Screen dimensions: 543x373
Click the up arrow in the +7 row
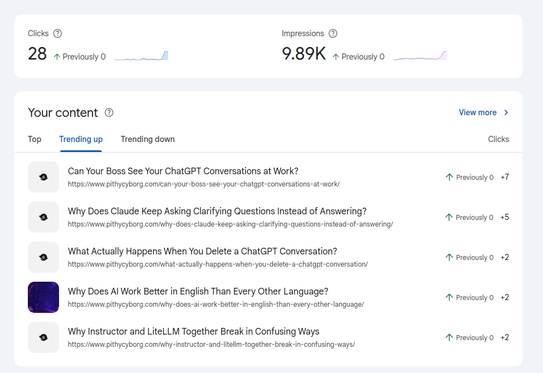449,178
